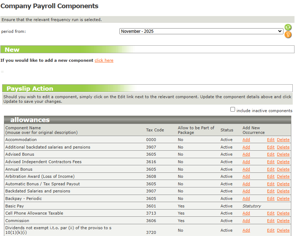297x236 pixels.
Task: Click the Basic Pay component name
Action: coord(14,206)
